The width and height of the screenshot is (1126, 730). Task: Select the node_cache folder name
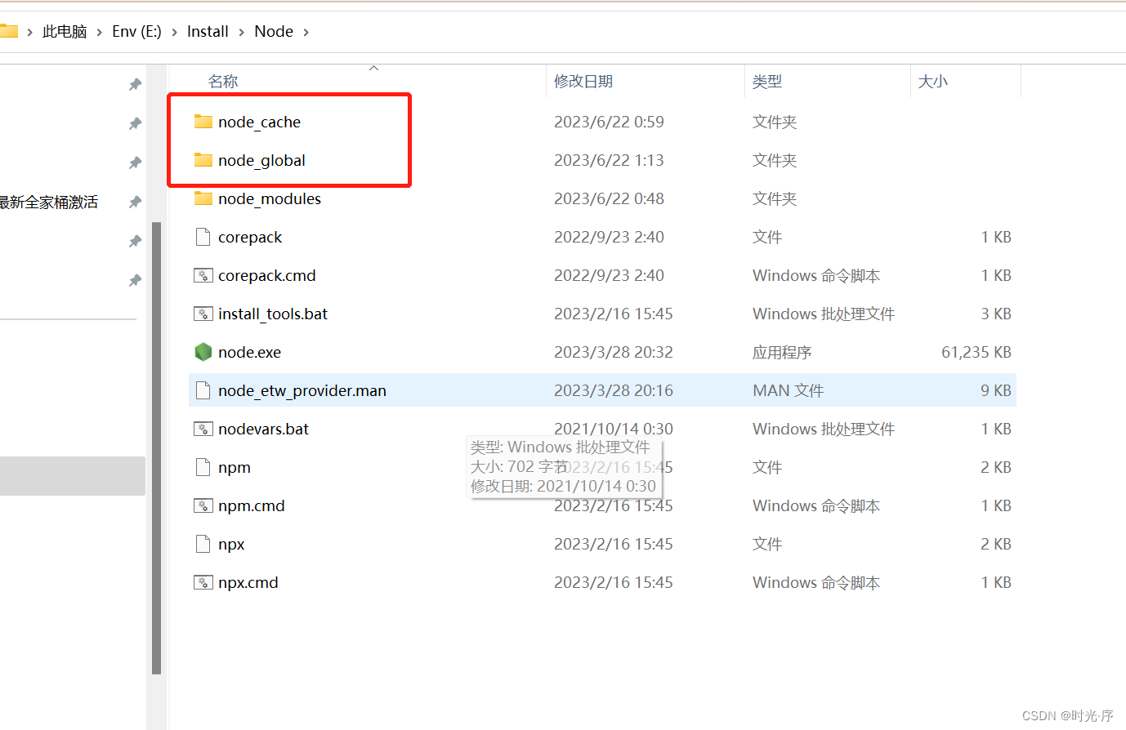(259, 122)
